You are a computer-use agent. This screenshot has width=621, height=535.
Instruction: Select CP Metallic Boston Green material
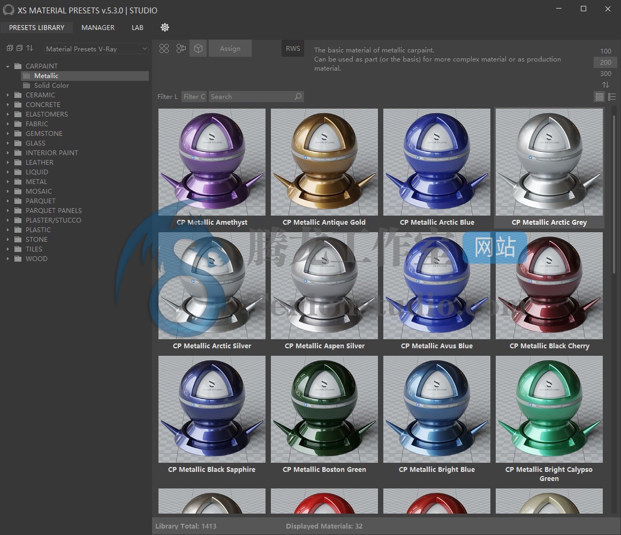[324, 409]
